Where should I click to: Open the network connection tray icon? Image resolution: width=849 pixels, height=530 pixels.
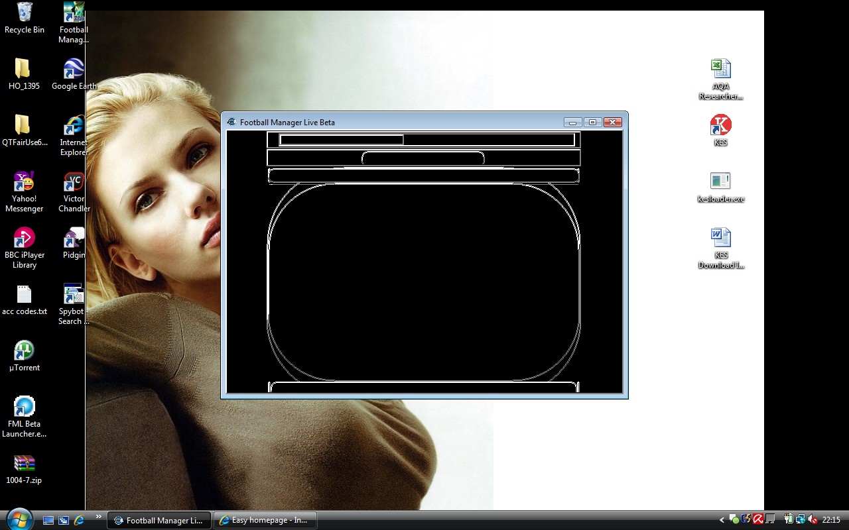[801, 519]
